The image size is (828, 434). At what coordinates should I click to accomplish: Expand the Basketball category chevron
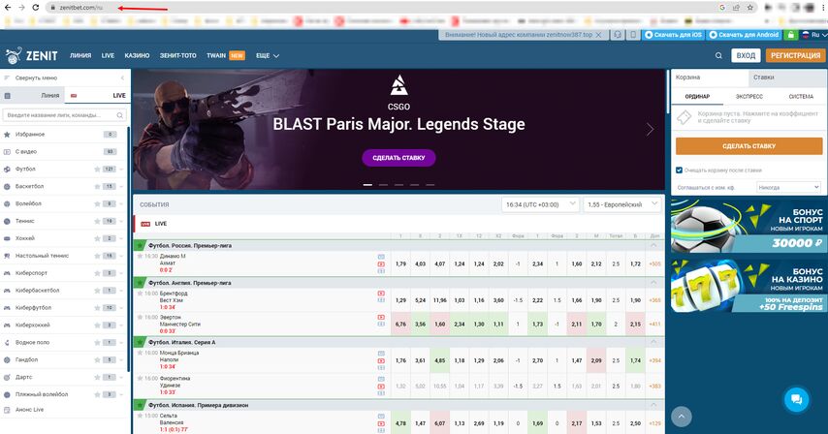122,187
